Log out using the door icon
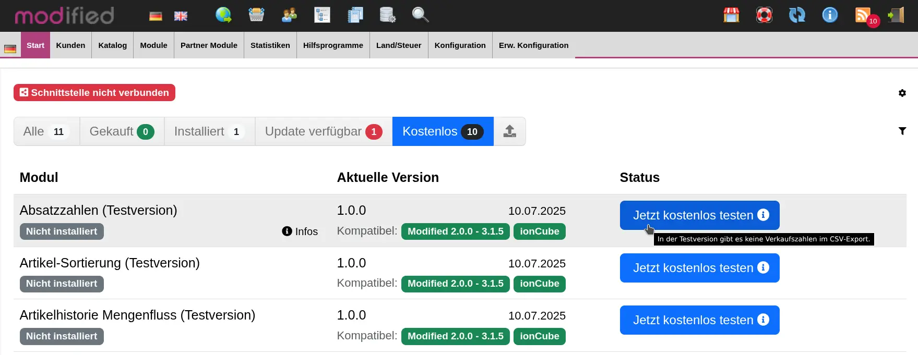Viewport: 918px width, 355px height. coord(896,15)
